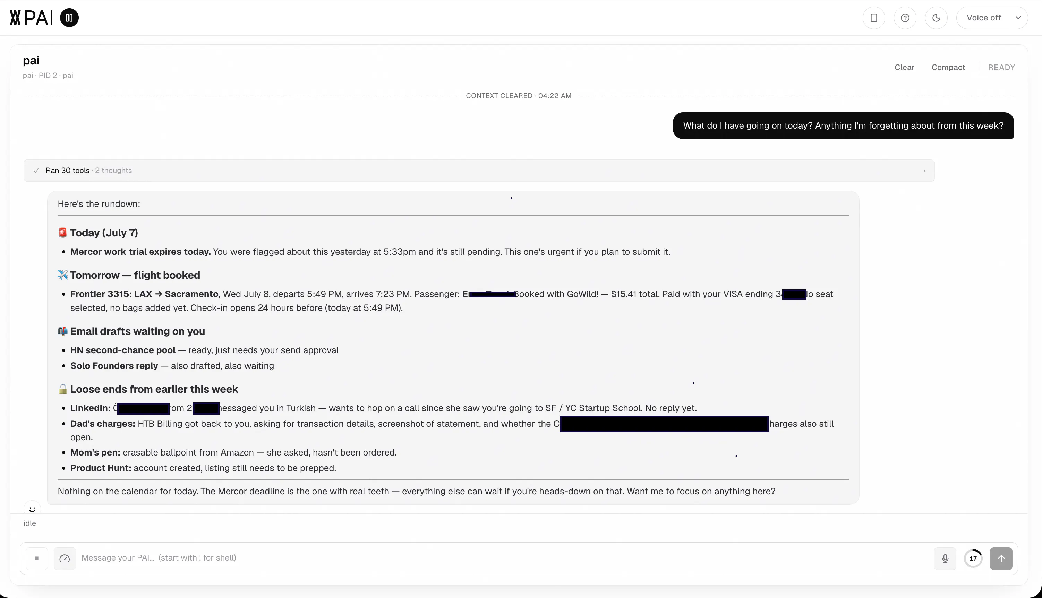The width and height of the screenshot is (1042, 598).
Task: Click 'Loose ends from earlier this week' heading
Action: 154,389
